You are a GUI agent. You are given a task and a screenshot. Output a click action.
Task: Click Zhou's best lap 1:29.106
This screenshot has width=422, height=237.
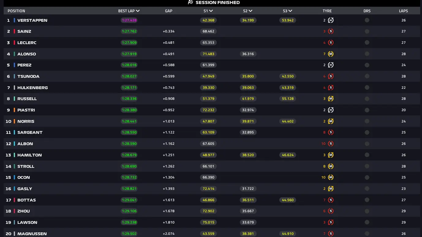point(129,211)
